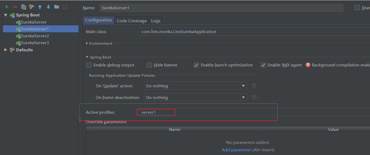Expand the Defaults tree node
The image size is (370, 155).
click(6, 50)
